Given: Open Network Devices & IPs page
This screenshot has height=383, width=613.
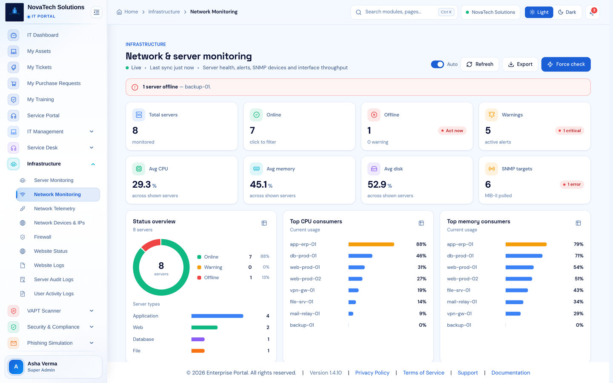Looking at the screenshot, I should point(58,223).
